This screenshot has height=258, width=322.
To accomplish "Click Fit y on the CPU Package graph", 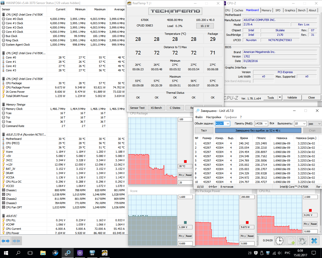I will (181, 175).
